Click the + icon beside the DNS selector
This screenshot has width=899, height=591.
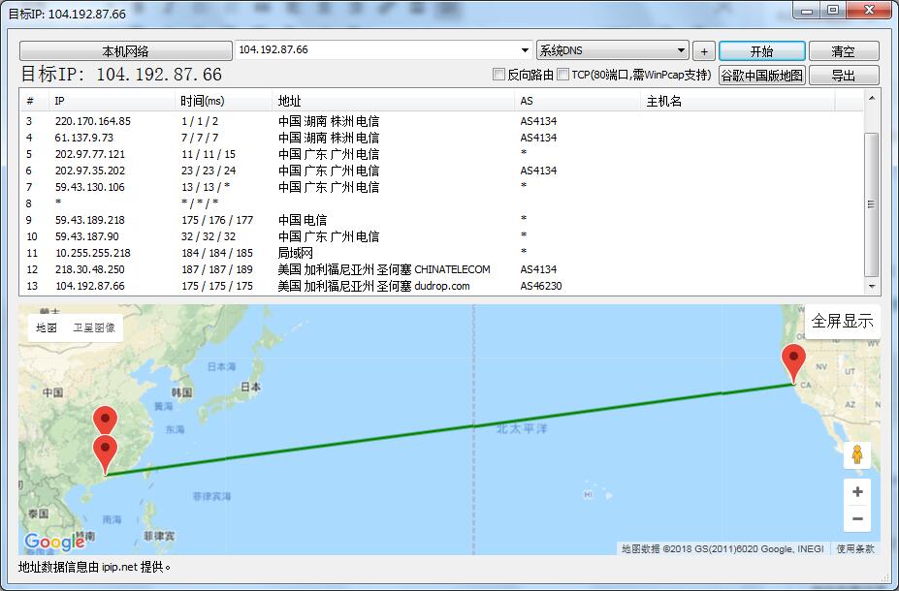(x=703, y=49)
